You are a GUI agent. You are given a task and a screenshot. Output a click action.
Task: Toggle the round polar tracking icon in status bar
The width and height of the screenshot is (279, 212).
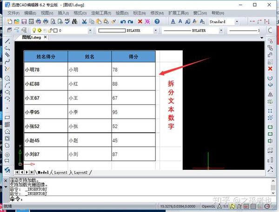267,206
